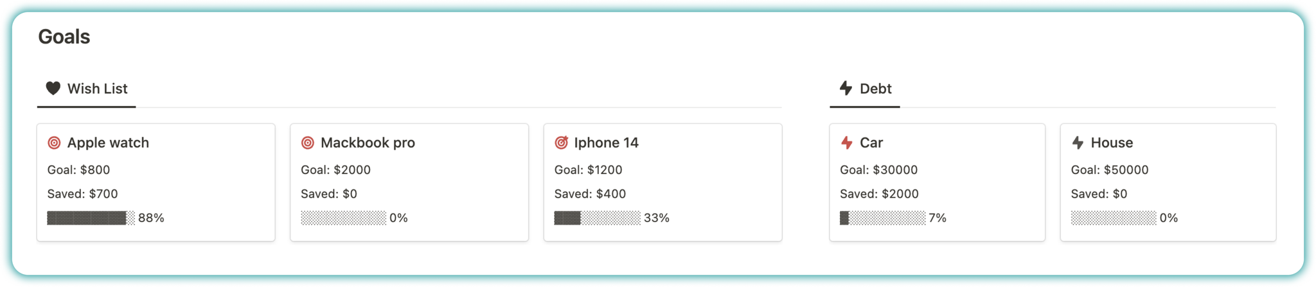Click the Goals section heading
The image size is (1316, 287).
pos(64,37)
